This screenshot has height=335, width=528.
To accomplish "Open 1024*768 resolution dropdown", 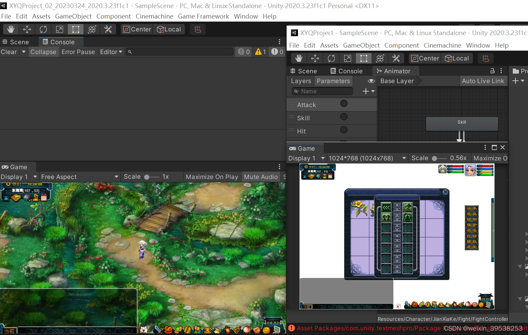I will coord(367,158).
